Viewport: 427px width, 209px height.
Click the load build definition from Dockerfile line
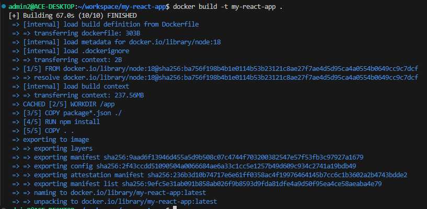click(106, 24)
